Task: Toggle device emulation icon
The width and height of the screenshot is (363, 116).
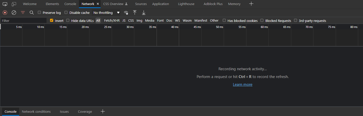Action: click(14, 4)
